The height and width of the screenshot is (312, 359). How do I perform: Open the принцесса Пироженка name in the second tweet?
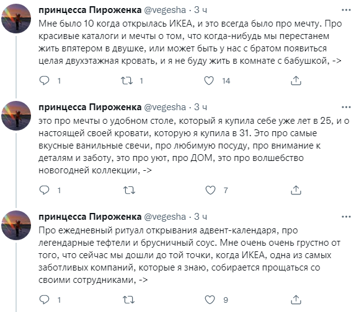[90, 107]
